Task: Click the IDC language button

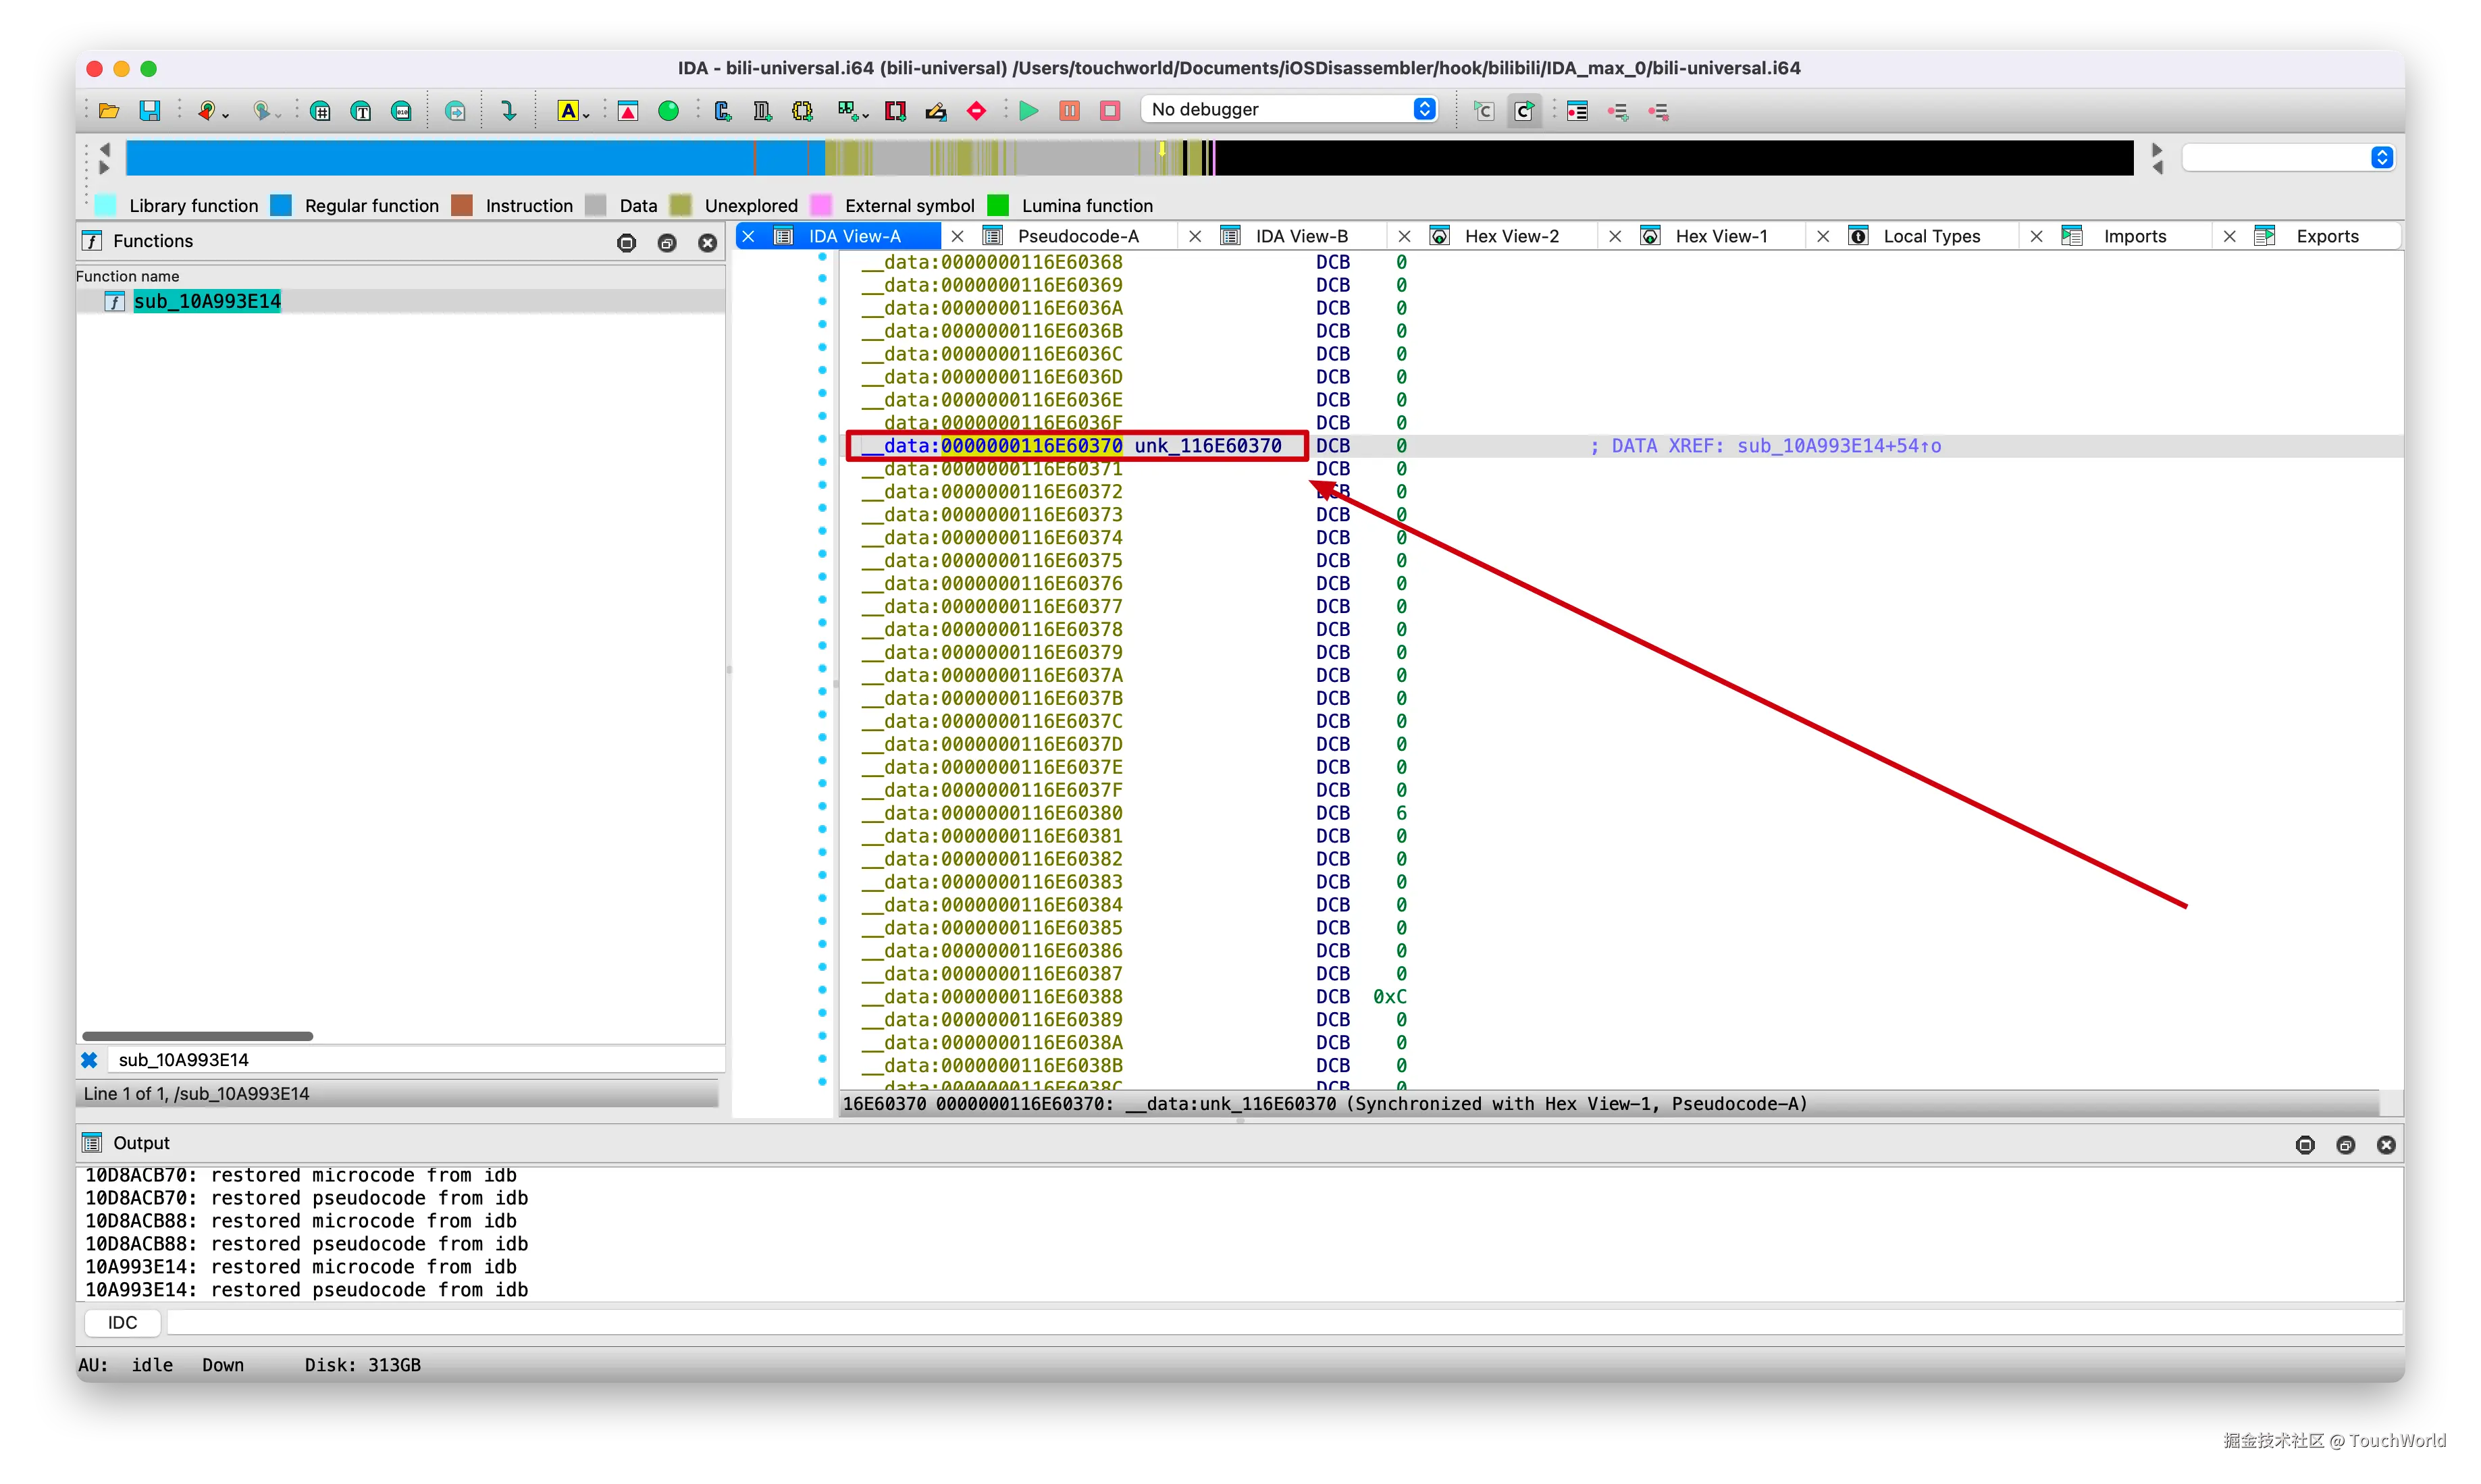Action: tap(122, 1322)
